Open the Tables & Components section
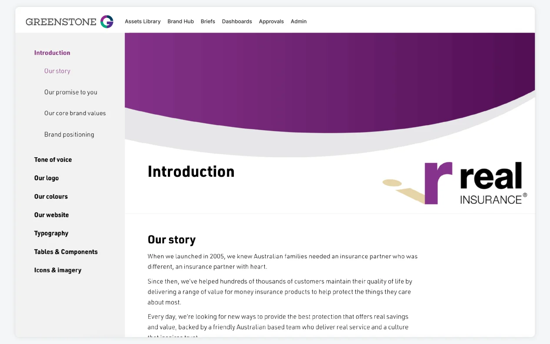The width and height of the screenshot is (550, 344). click(x=66, y=251)
